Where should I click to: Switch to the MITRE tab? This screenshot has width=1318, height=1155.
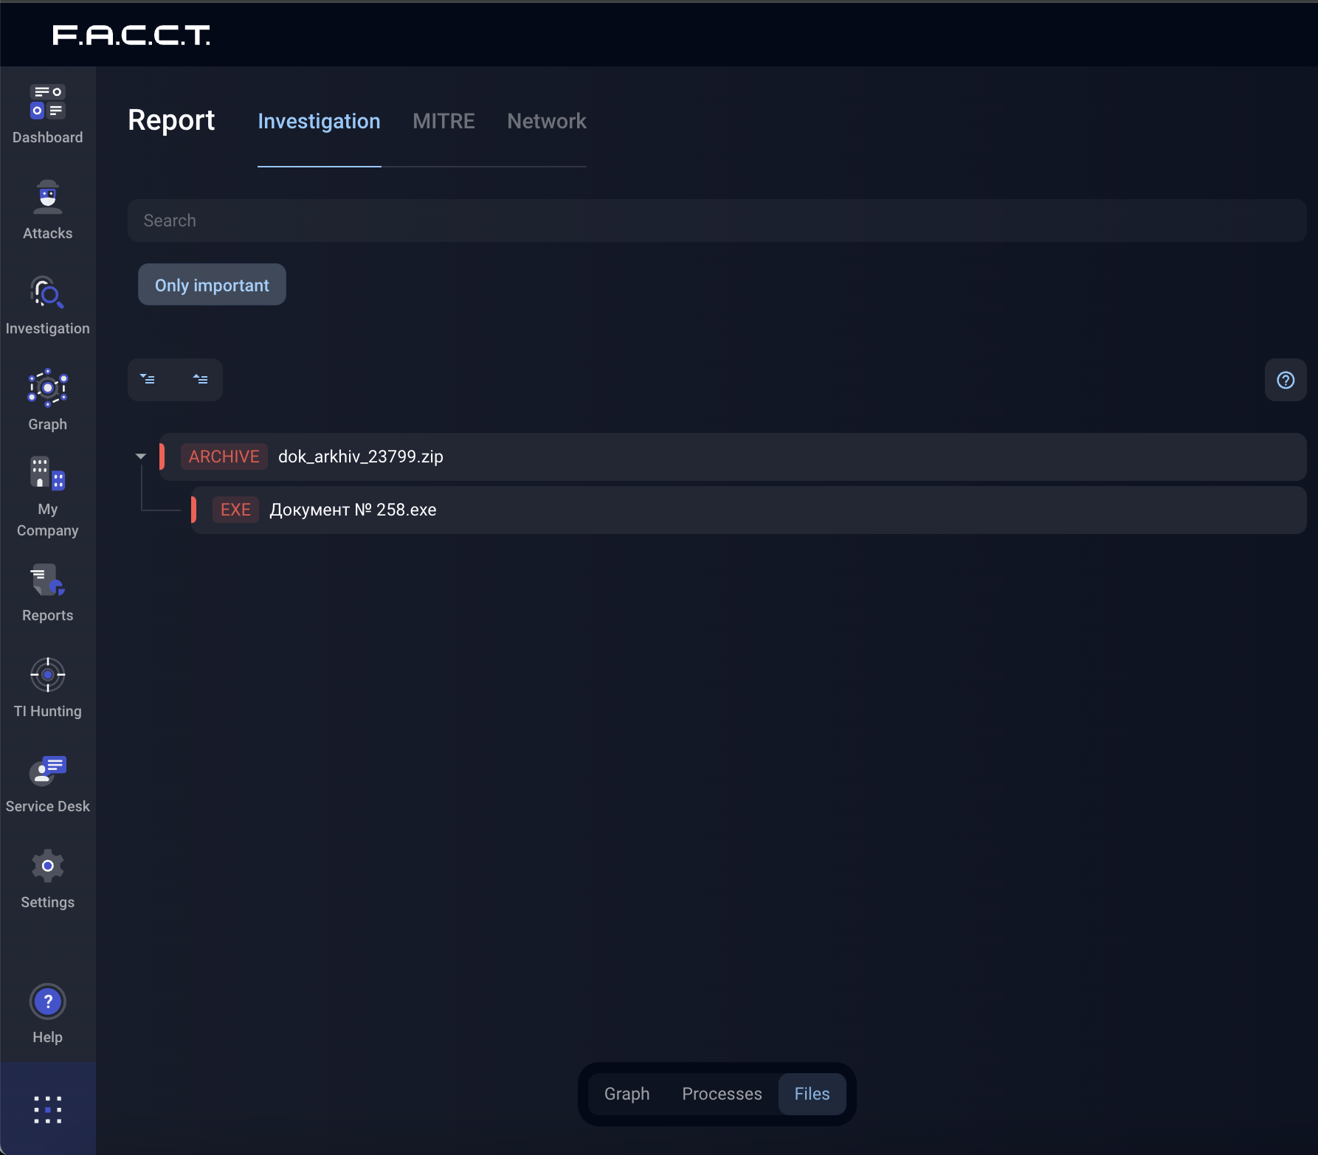[x=444, y=121]
